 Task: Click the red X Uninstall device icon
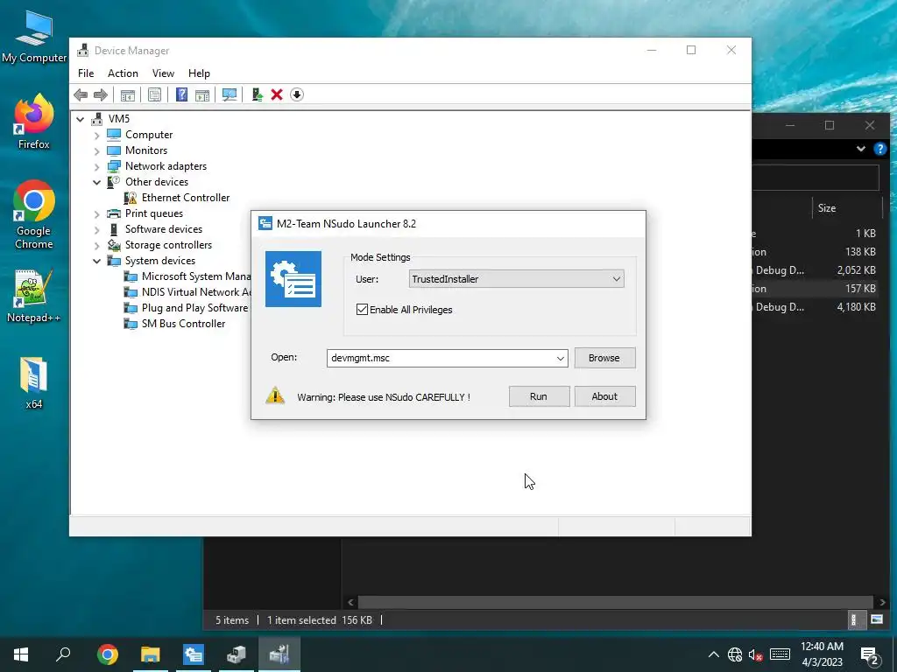(x=277, y=94)
